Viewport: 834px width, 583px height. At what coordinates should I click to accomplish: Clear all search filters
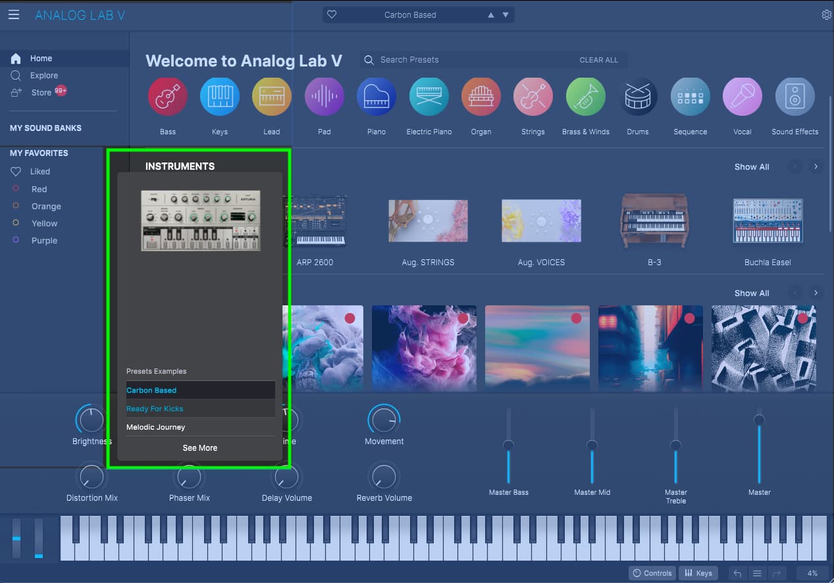coord(598,60)
